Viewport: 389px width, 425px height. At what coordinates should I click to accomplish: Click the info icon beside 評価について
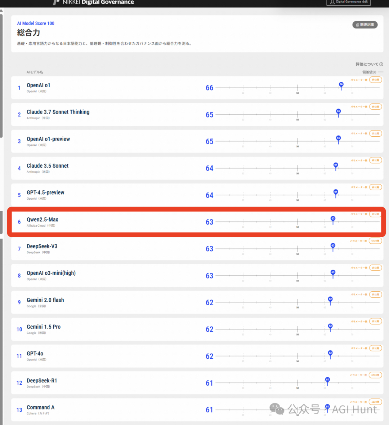click(x=381, y=64)
